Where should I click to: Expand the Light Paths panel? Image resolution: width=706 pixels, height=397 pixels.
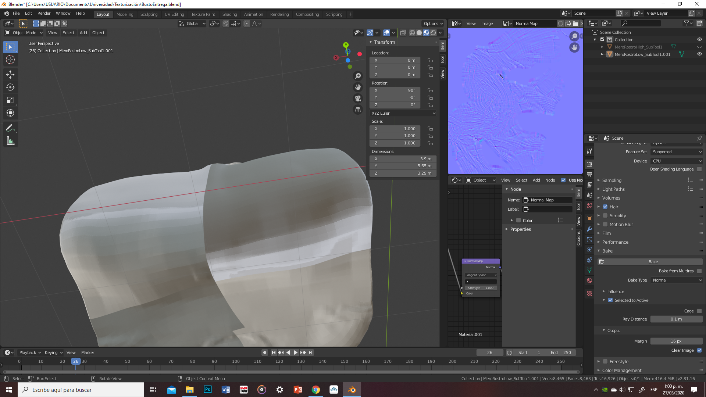[613, 189]
